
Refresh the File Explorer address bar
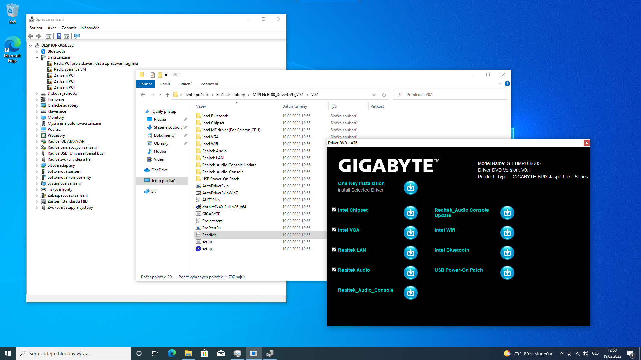384,95
